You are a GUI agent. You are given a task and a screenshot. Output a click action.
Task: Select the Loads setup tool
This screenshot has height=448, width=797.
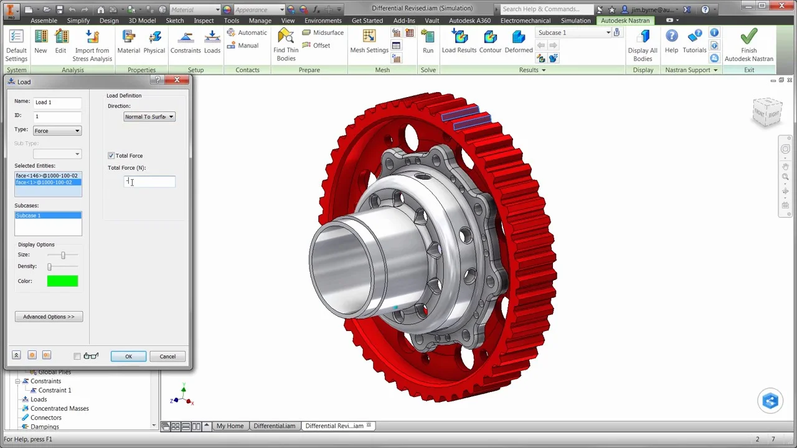point(212,42)
